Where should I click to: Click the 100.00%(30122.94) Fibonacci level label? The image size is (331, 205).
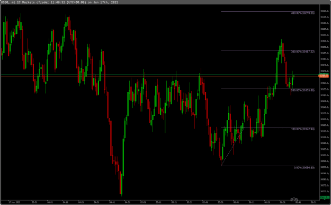[x=303, y=129]
